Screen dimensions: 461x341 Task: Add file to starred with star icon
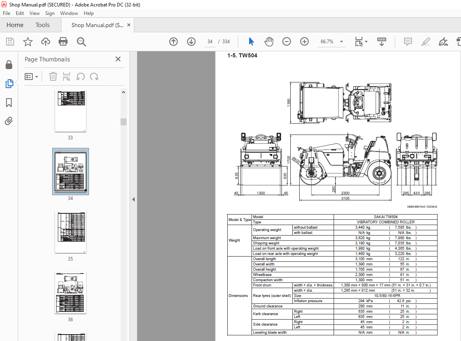pos(28,42)
